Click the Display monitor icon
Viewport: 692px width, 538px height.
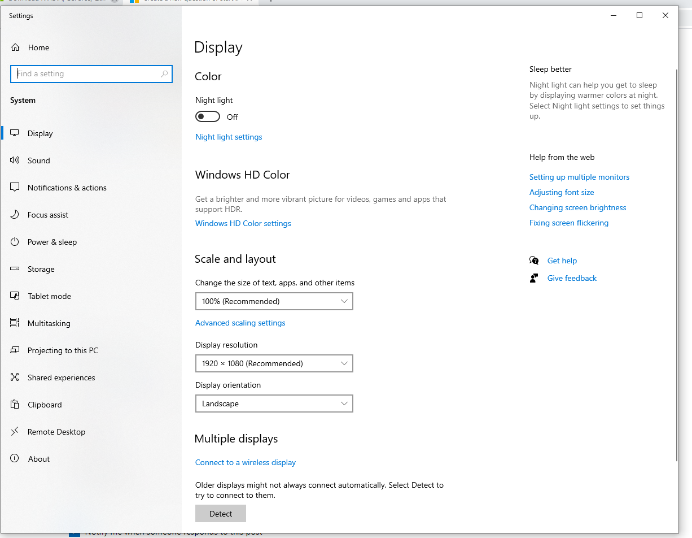click(x=15, y=133)
